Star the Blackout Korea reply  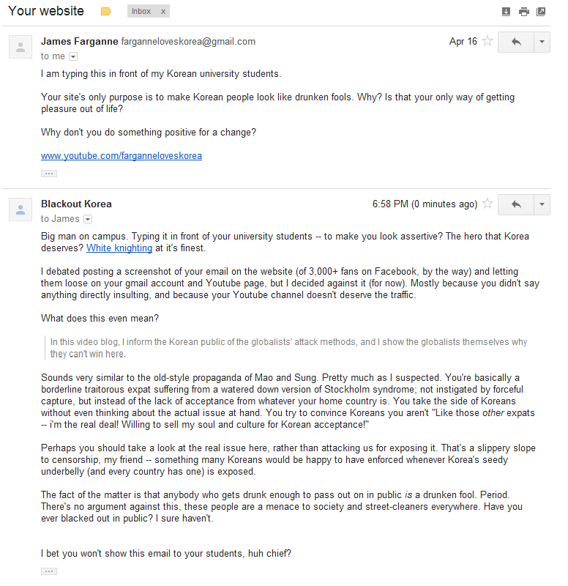pos(487,204)
